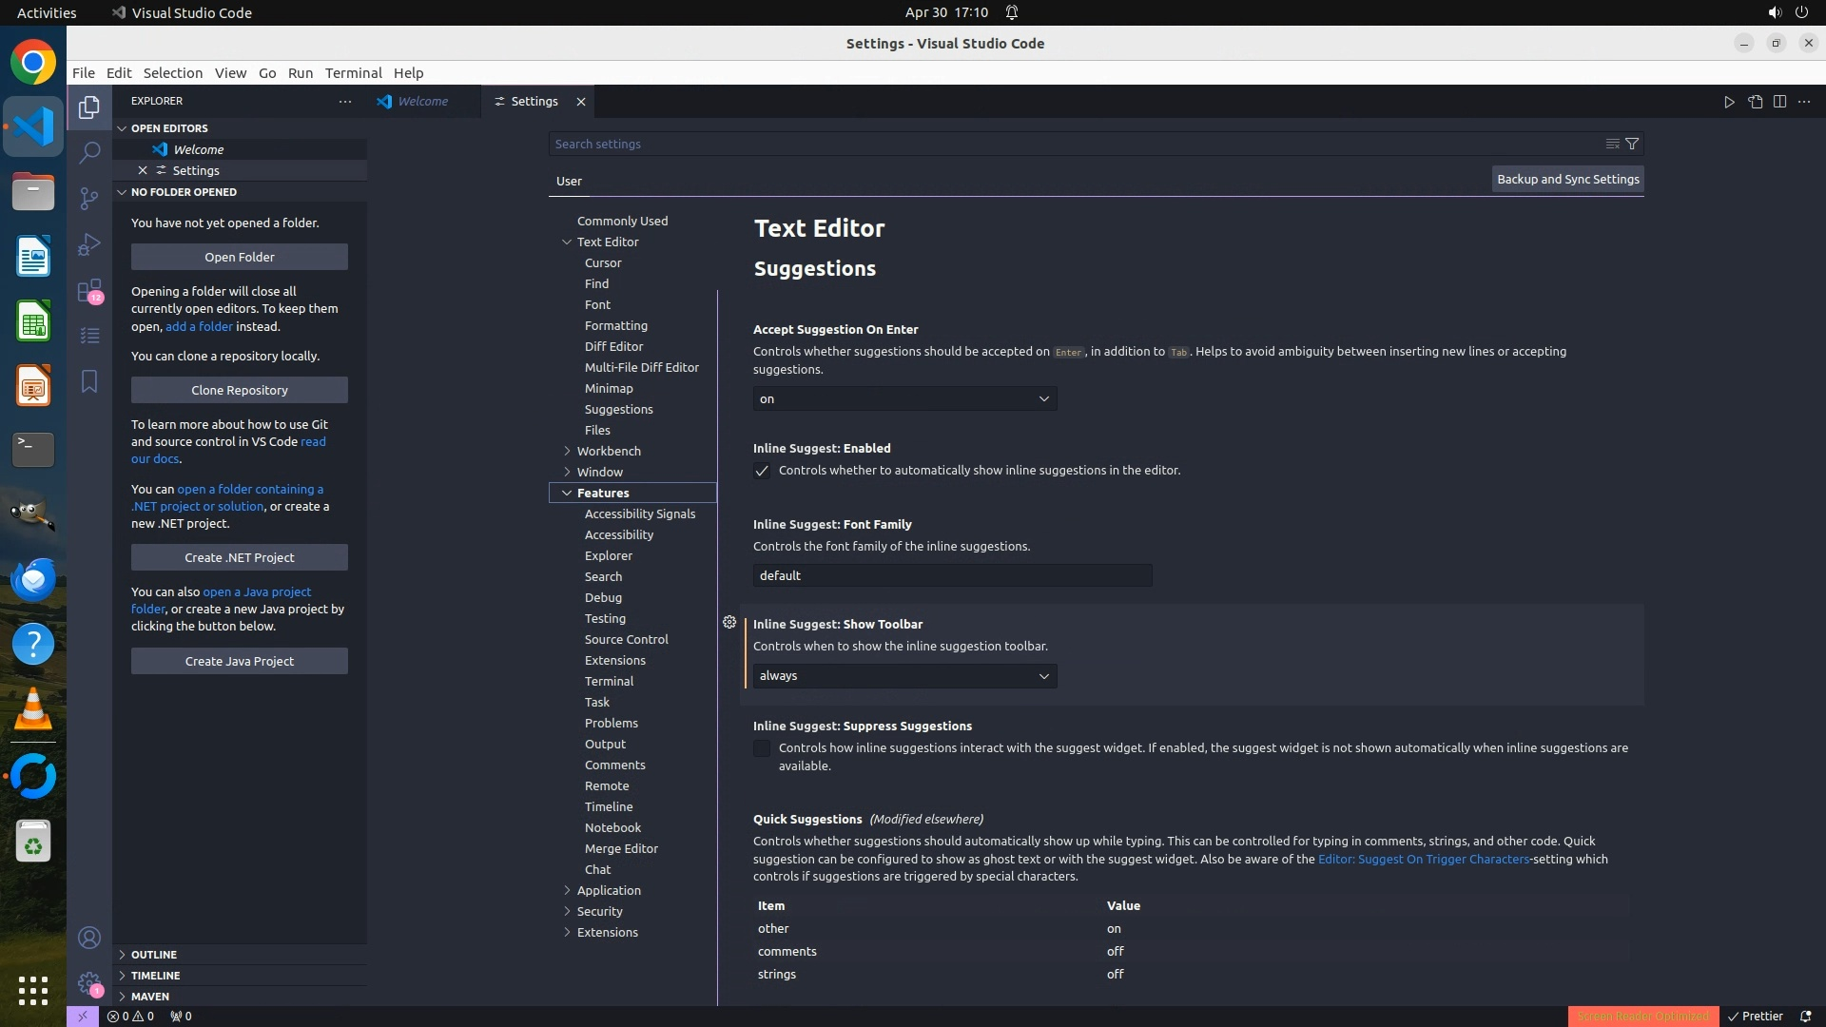Enable Inline Suggest Suppress Suggestions checkbox
This screenshot has height=1027, width=1826.
pyautogui.click(x=762, y=748)
